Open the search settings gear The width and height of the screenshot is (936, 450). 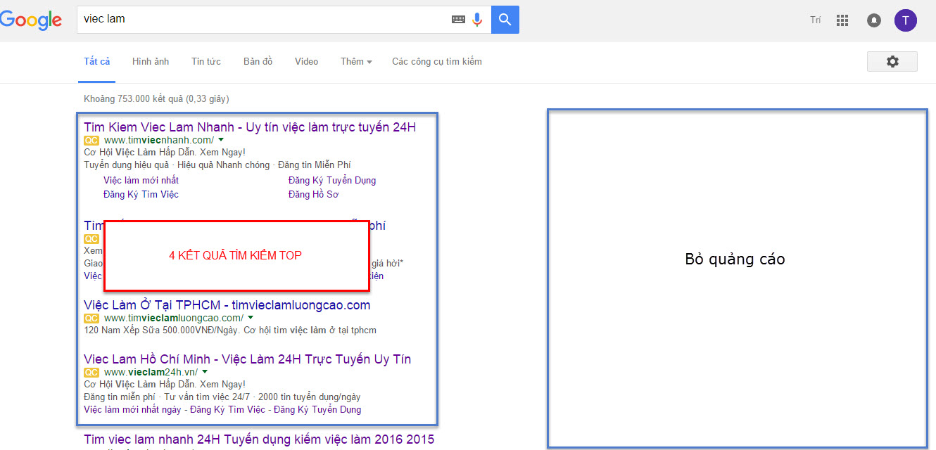tap(892, 61)
